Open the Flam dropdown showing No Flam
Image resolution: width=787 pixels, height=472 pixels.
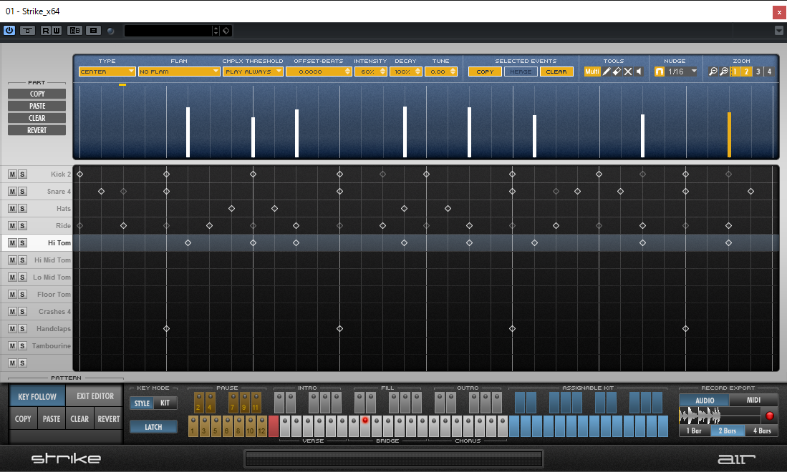(x=179, y=72)
